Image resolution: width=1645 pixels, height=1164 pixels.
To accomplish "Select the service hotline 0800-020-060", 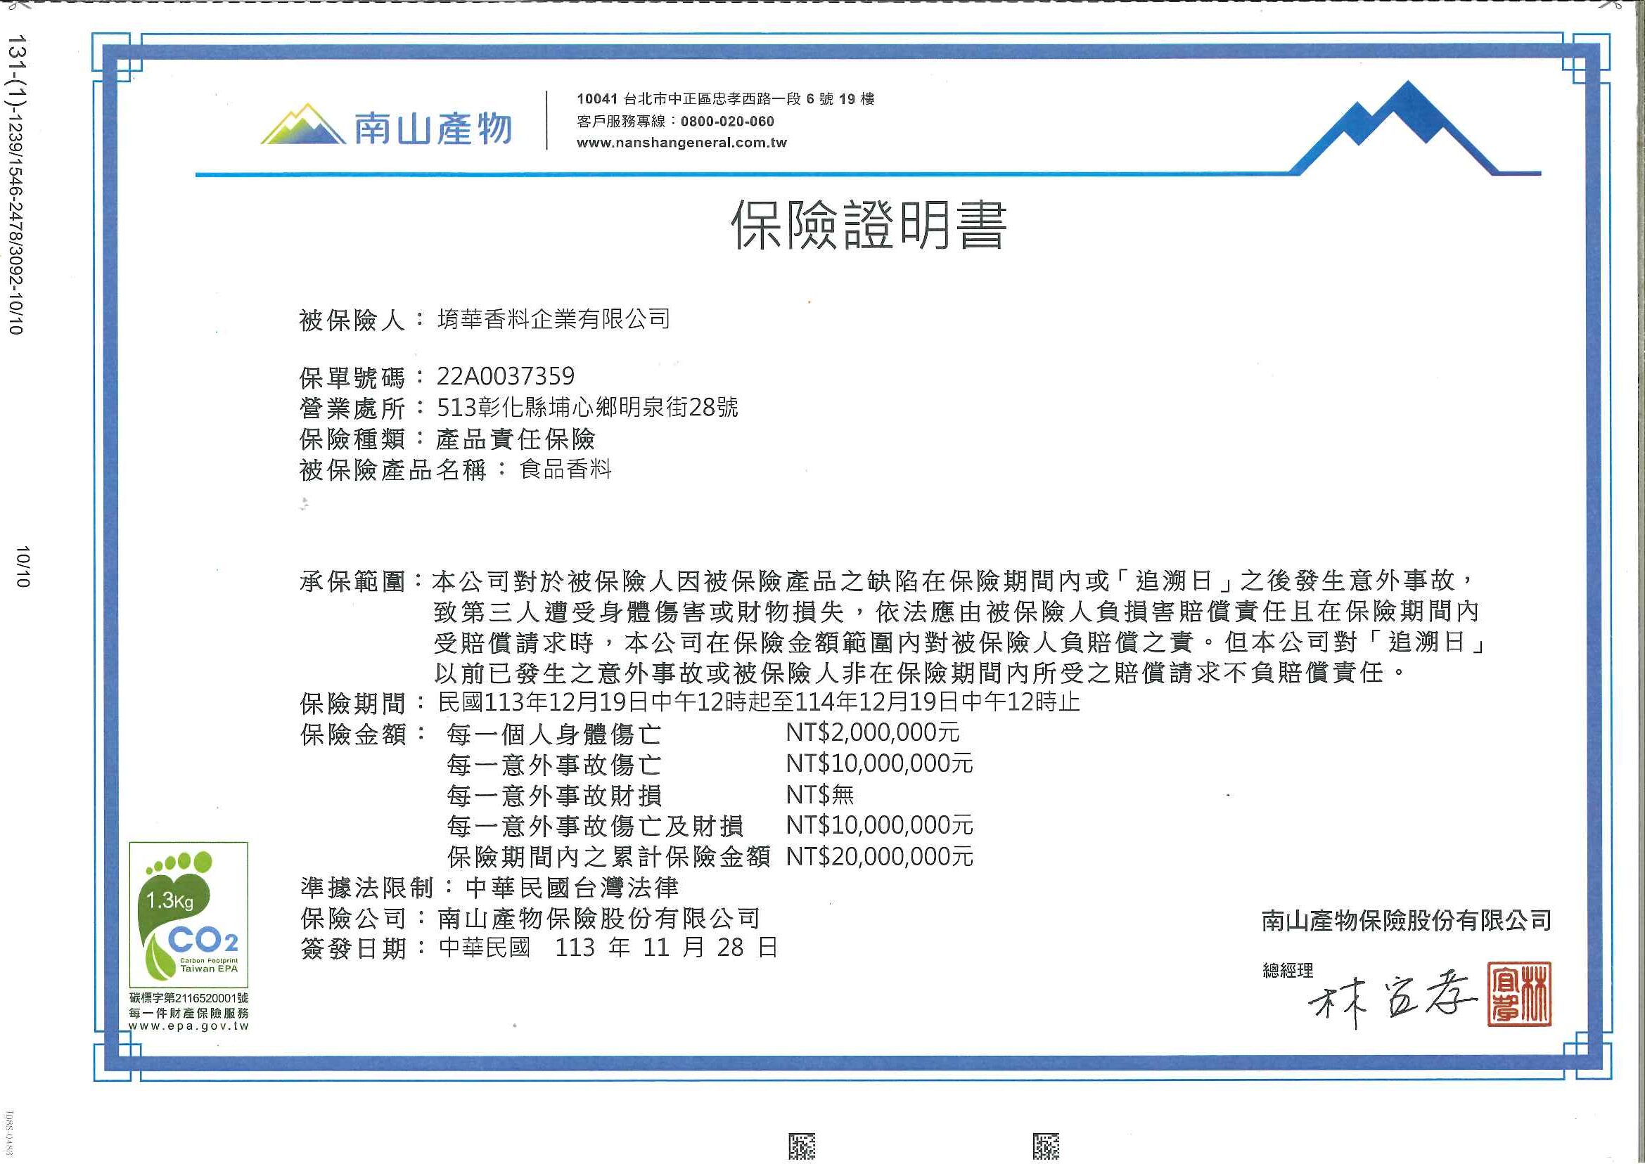I will point(727,121).
